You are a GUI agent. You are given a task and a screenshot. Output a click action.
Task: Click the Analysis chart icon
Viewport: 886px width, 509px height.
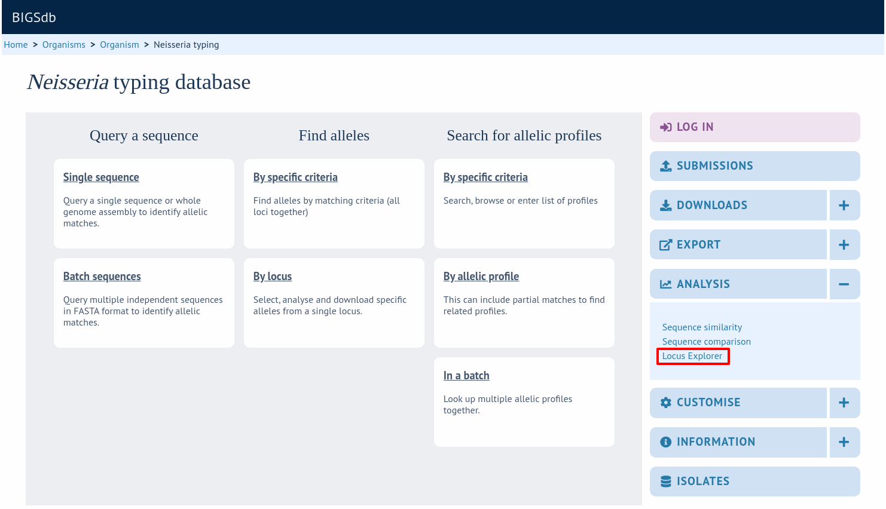click(x=665, y=284)
